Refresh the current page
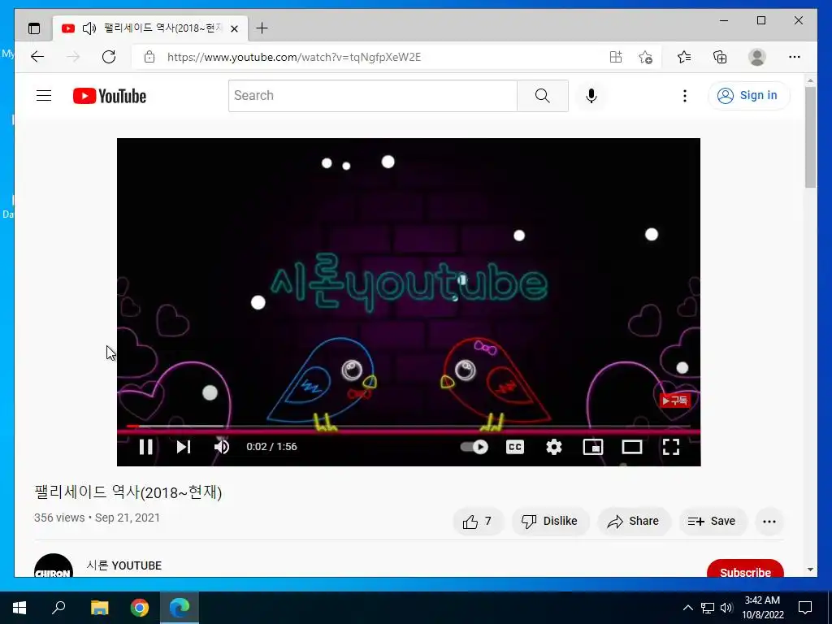This screenshot has height=624, width=832. click(109, 57)
